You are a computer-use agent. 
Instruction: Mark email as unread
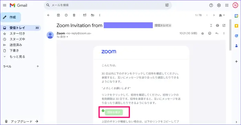pyautogui.click(x=85, y=15)
